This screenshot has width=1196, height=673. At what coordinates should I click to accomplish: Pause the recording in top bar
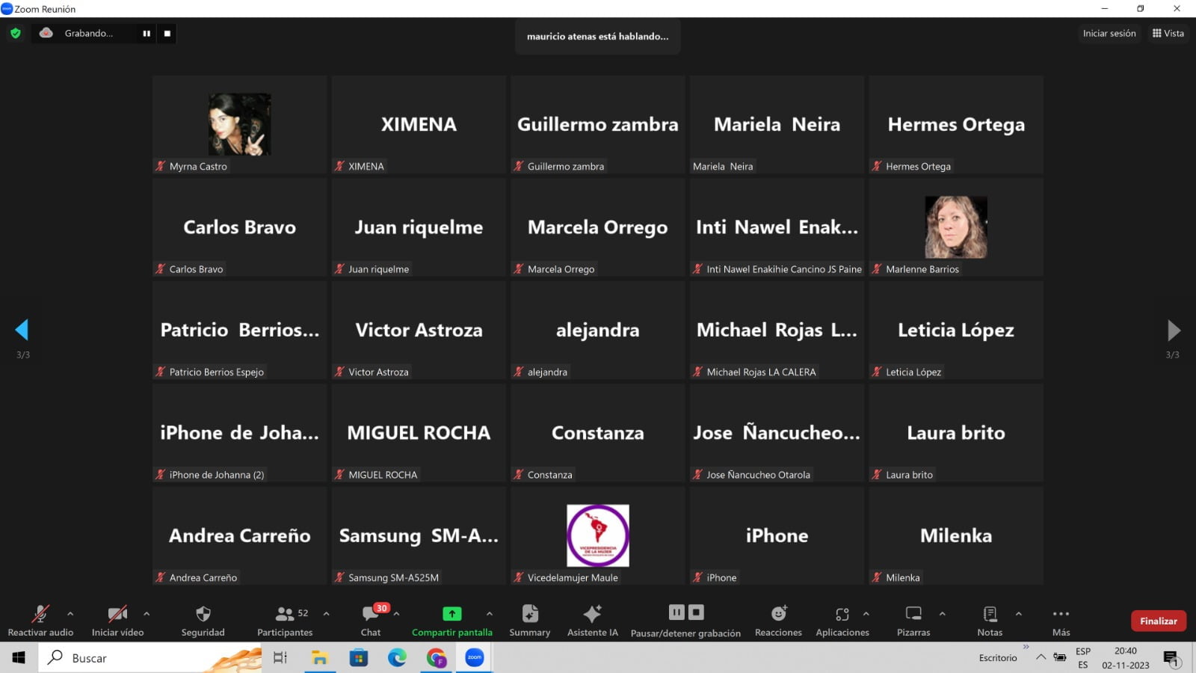[x=147, y=34]
